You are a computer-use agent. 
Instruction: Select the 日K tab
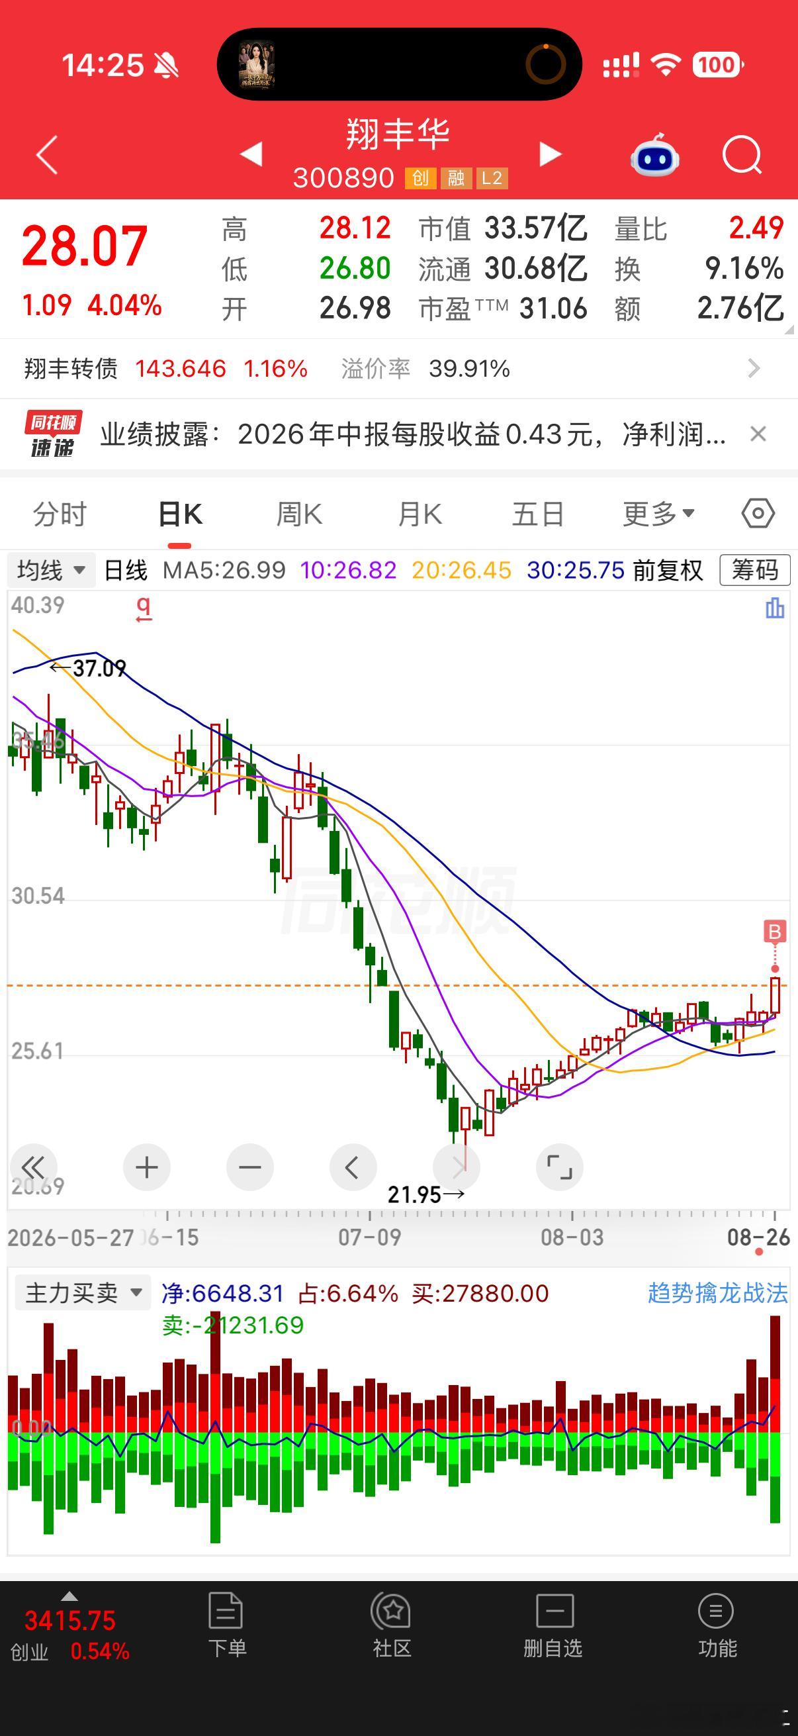click(180, 514)
